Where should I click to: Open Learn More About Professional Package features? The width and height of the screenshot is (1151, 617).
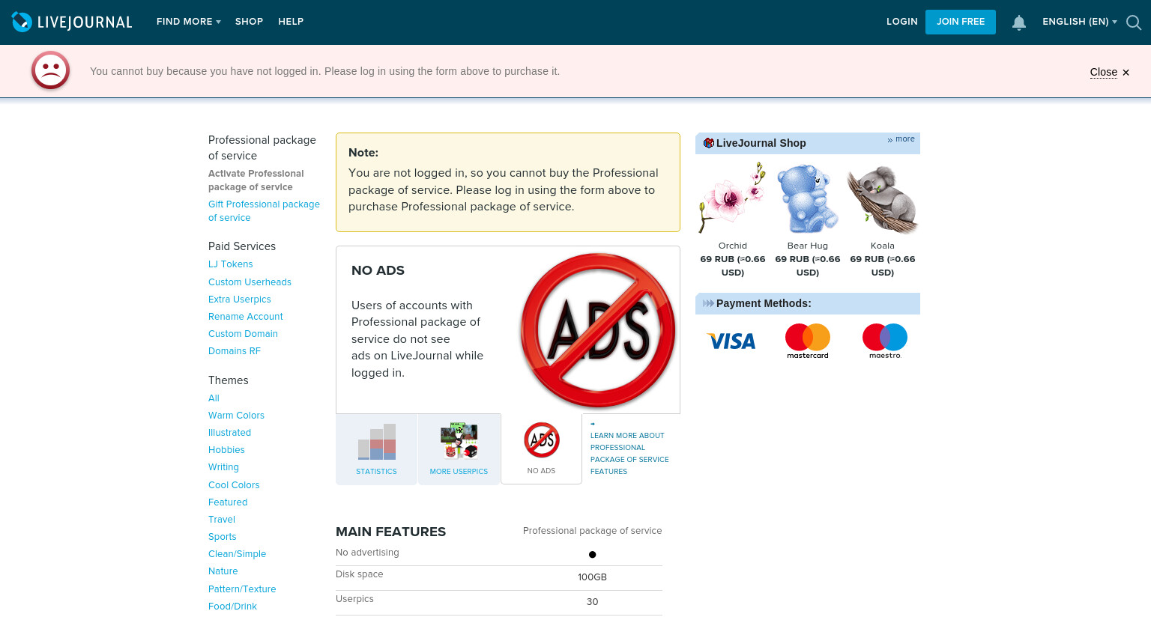[x=629, y=453]
